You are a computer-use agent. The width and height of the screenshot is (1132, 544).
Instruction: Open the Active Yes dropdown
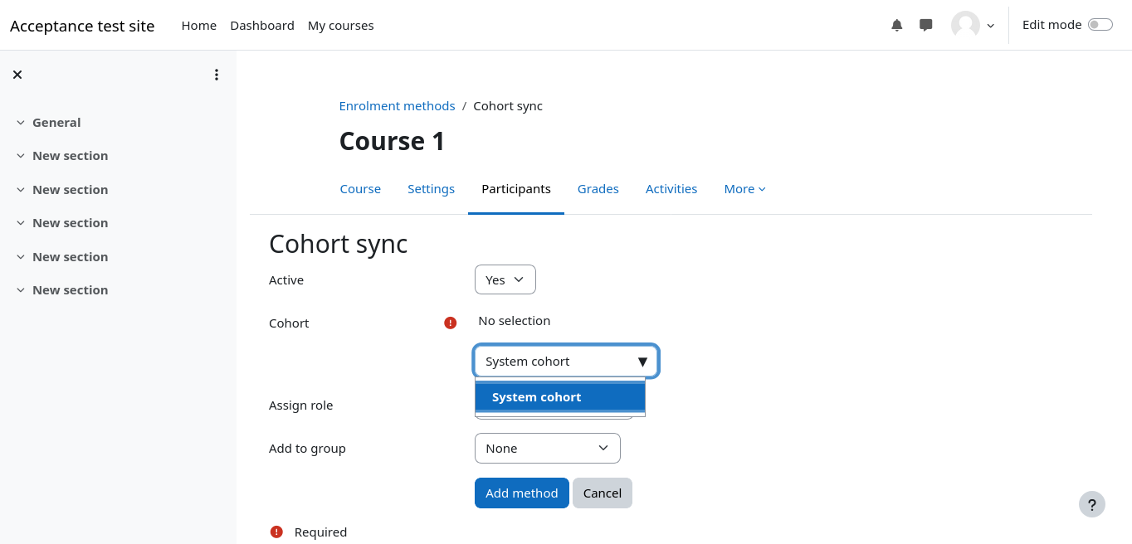click(x=505, y=279)
